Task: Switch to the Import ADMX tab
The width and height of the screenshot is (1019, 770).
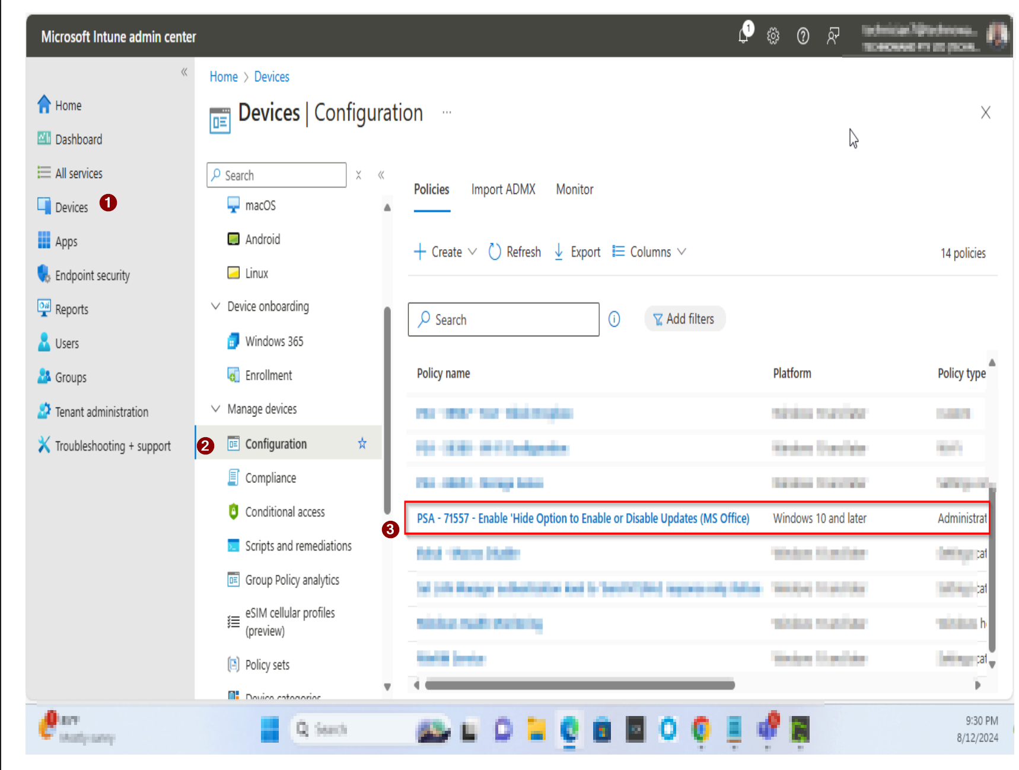Action: [x=503, y=189]
